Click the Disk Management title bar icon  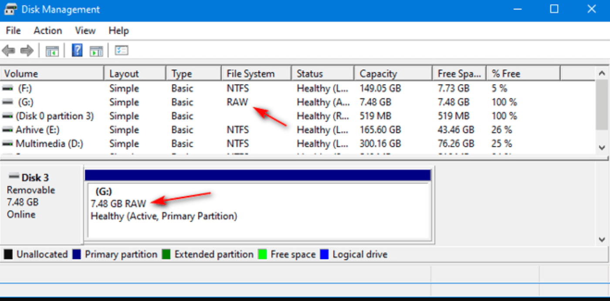10,9
